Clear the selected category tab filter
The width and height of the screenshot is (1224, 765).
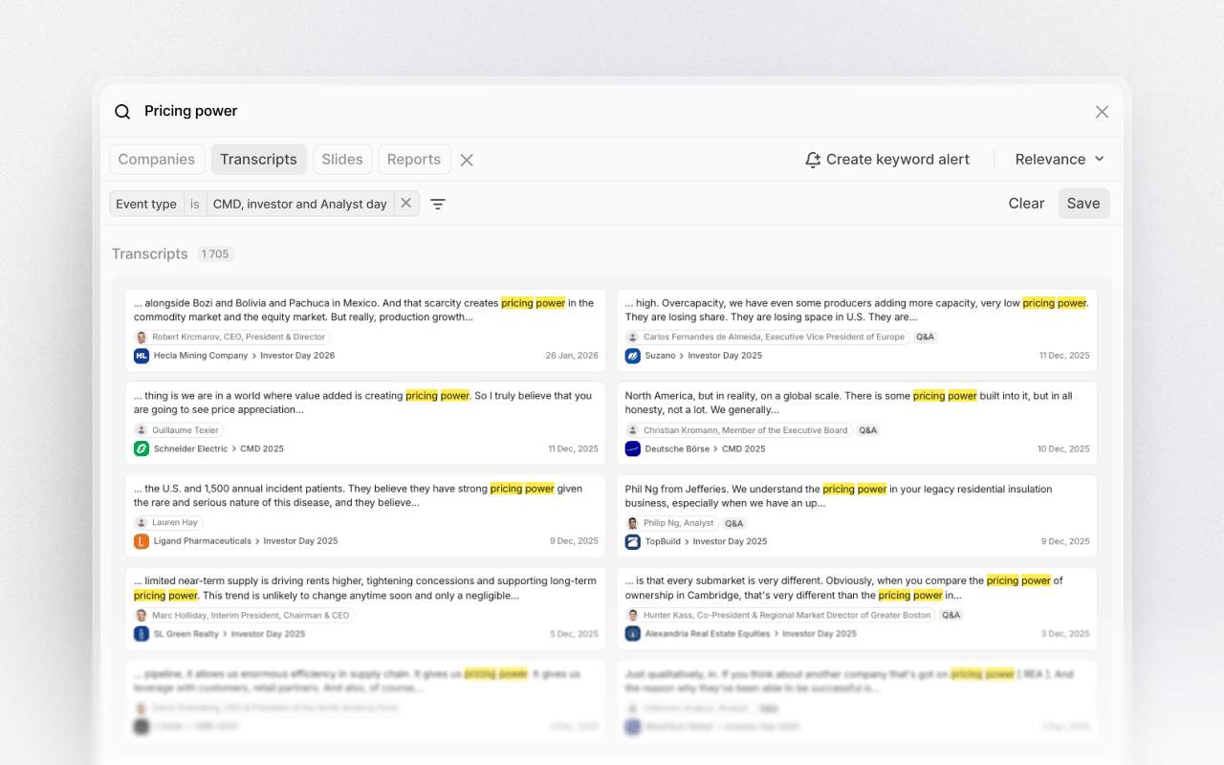point(467,160)
